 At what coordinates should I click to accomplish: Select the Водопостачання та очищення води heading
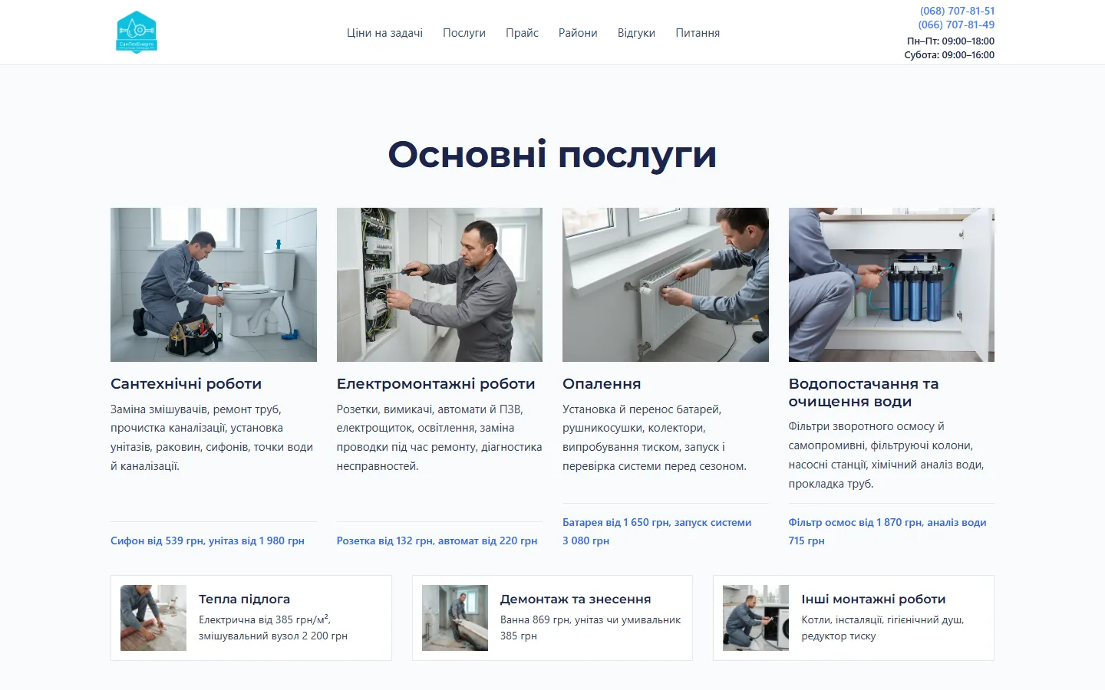click(864, 393)
